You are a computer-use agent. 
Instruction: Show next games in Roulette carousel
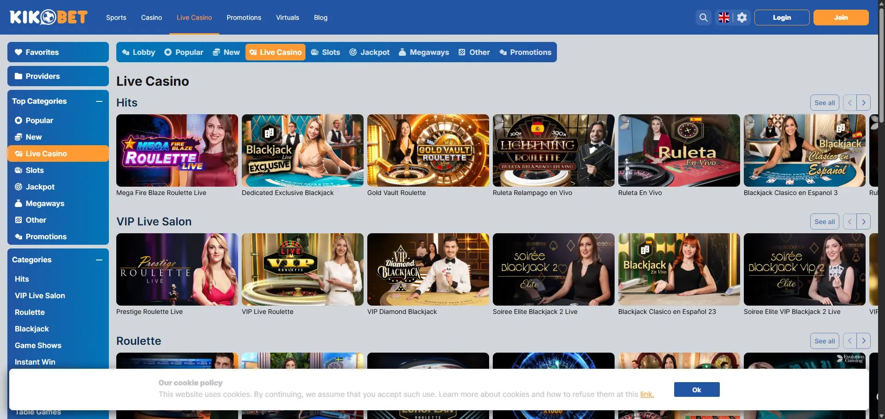pos(864,341)
